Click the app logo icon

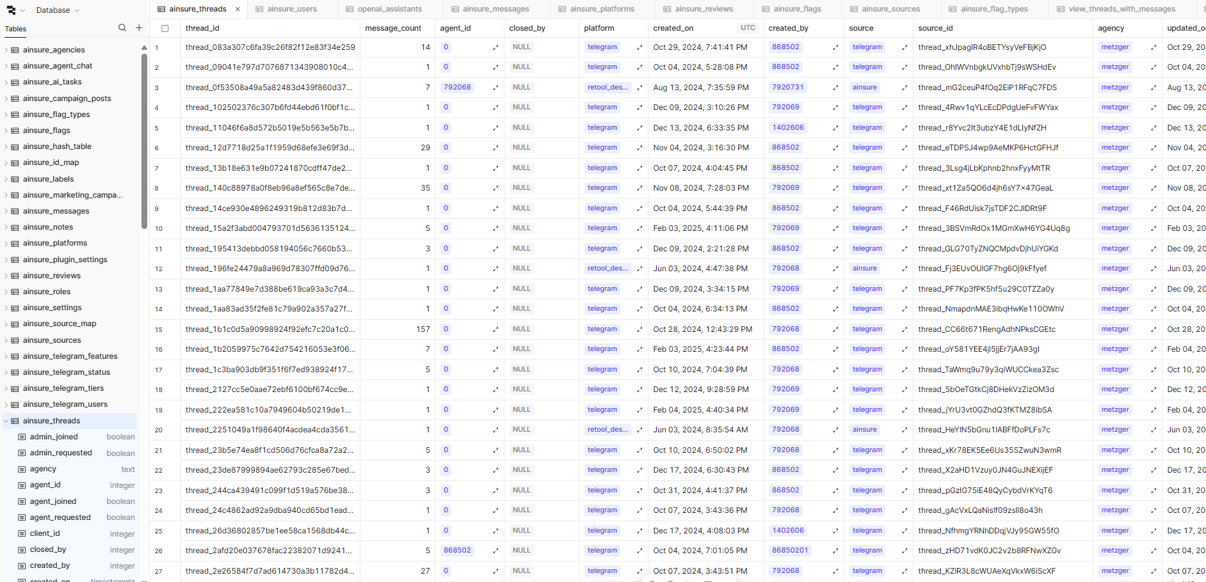(x=11, y=10)
